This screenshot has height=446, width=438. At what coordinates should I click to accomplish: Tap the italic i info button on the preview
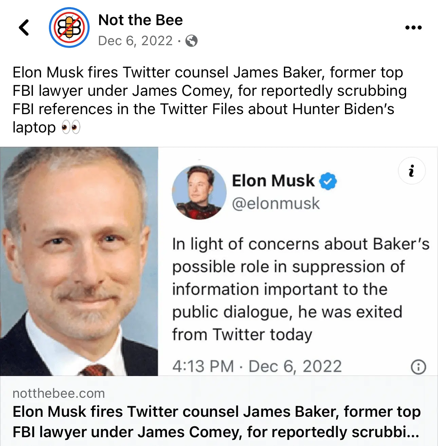pyautogui.click(x=412, y=171)
